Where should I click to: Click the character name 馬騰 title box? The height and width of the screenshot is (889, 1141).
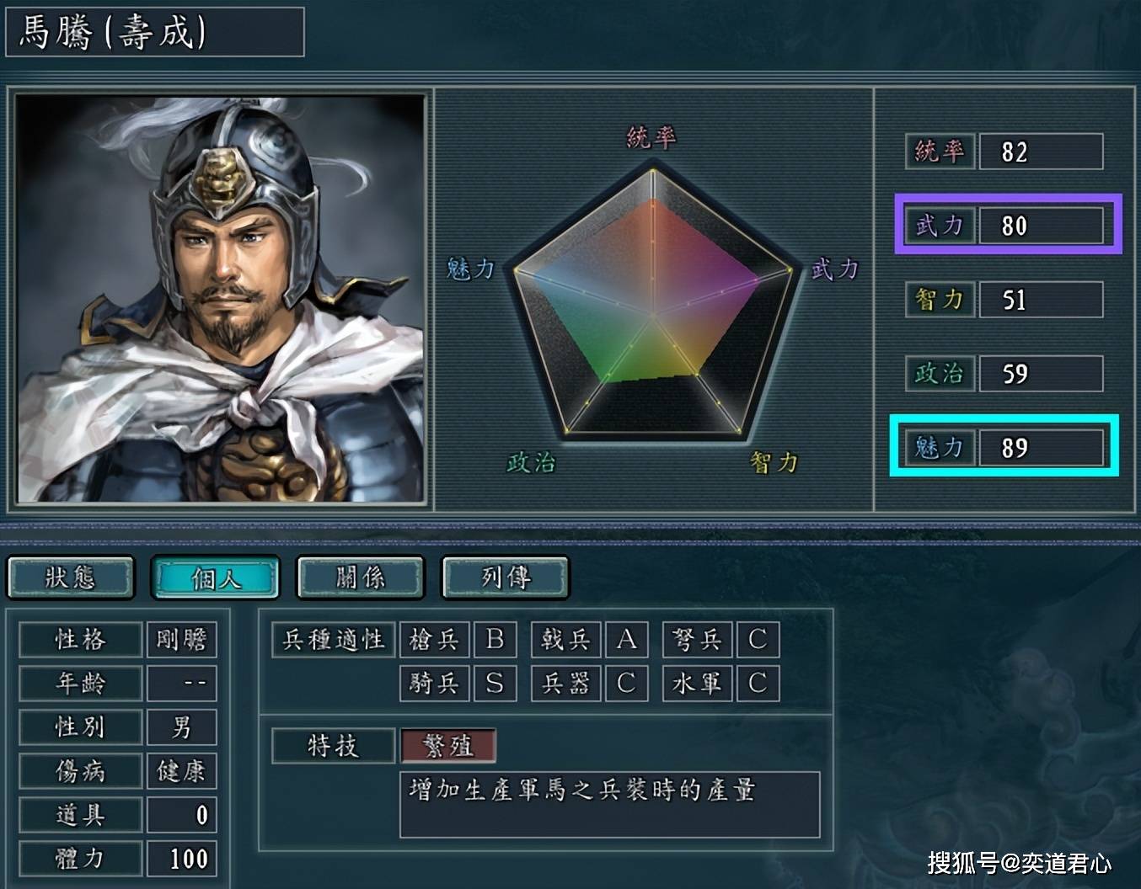tap(155, 32)
